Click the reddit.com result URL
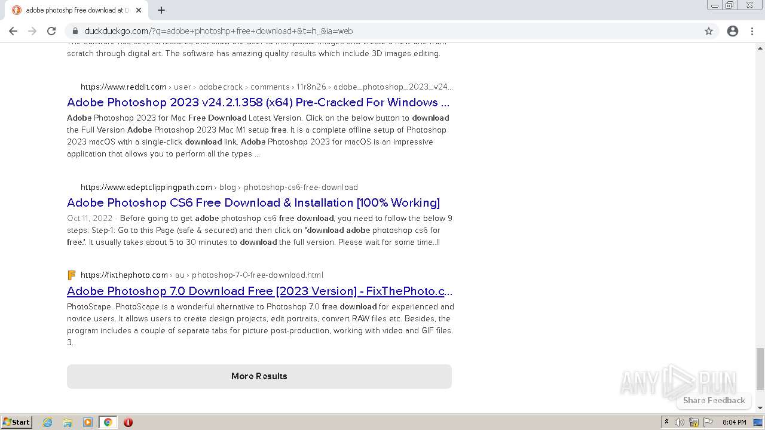 click(123, 87)
